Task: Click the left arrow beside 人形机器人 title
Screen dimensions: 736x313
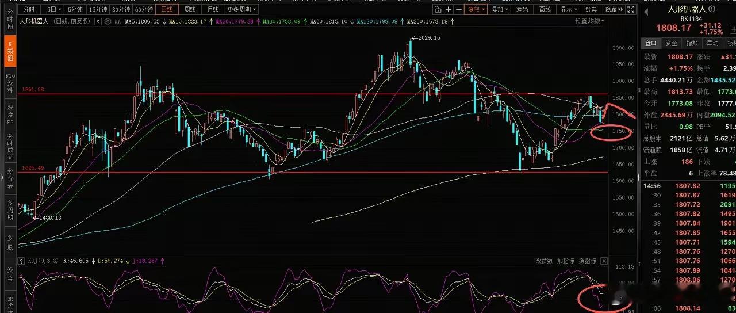Action: (x=646, y=12)
